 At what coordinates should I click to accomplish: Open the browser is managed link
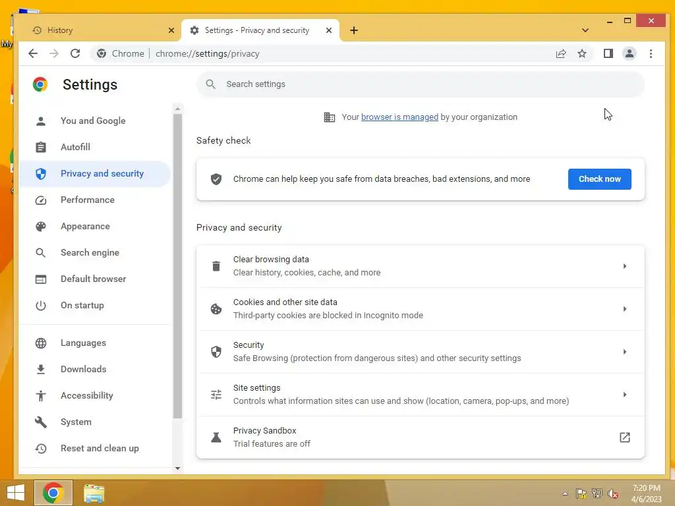pos(399,117)
